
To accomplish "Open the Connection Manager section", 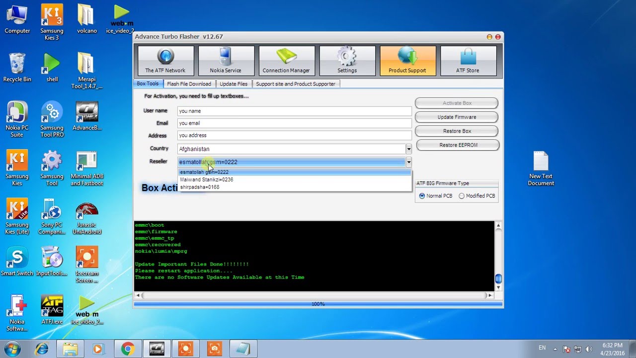I will click(286, 61).
